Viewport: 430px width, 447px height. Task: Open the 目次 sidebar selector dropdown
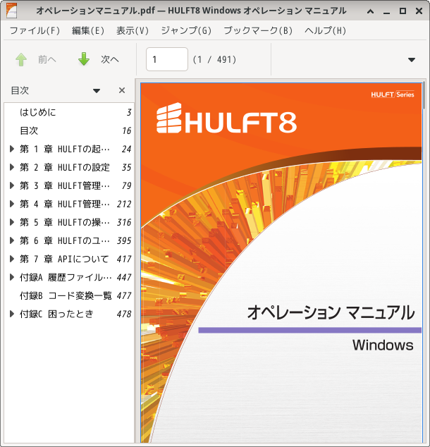tap(97, 91)
